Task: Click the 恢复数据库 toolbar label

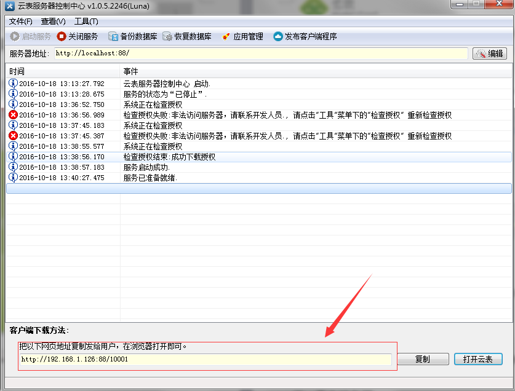Action: 193,36
